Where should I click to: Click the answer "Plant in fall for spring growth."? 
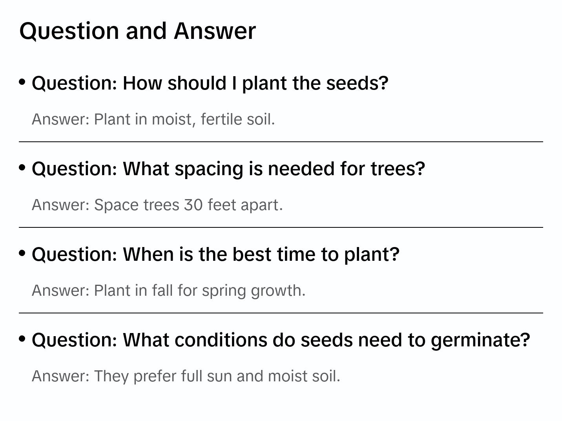pos(169,291)
